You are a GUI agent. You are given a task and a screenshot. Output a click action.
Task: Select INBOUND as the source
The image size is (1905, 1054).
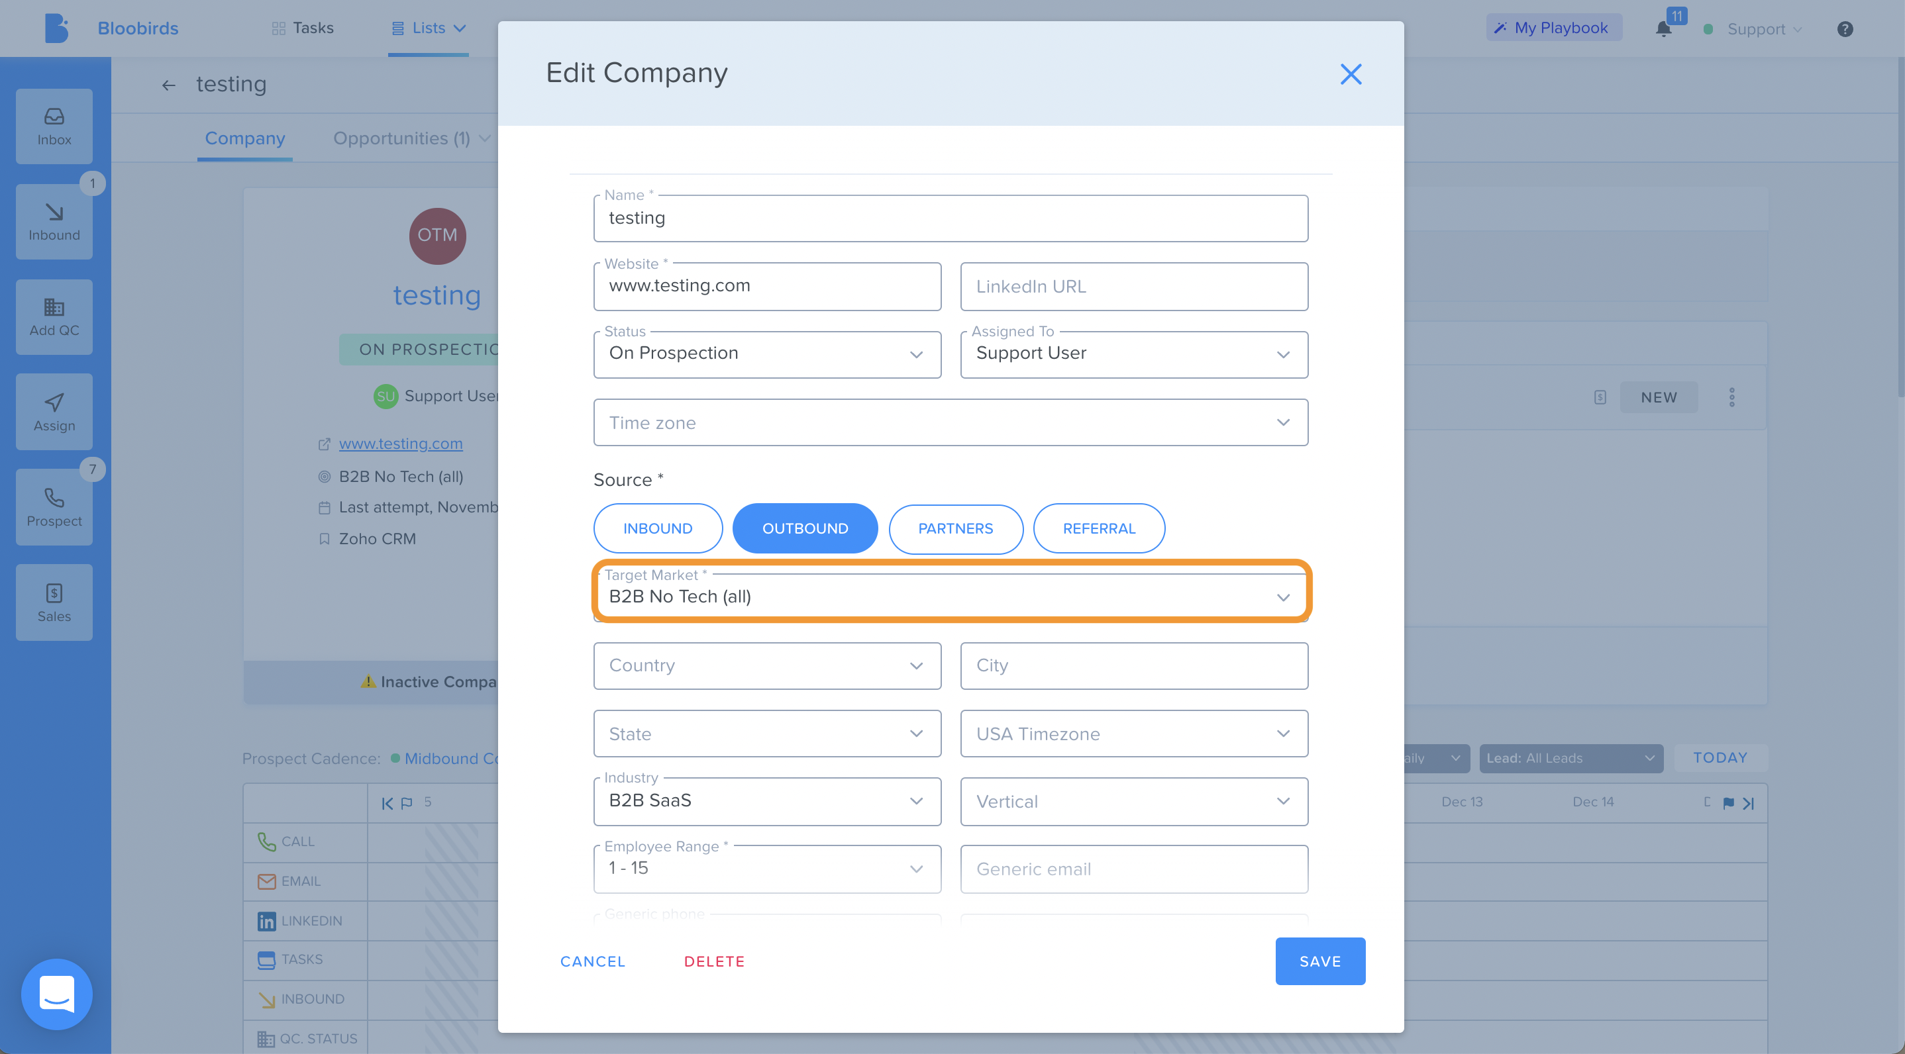pyautogui.click(x=658, y=528)
